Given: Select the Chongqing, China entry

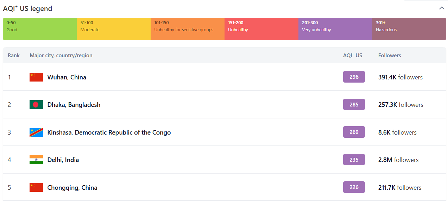Looking at the screenshot, I should coord(72,188).
